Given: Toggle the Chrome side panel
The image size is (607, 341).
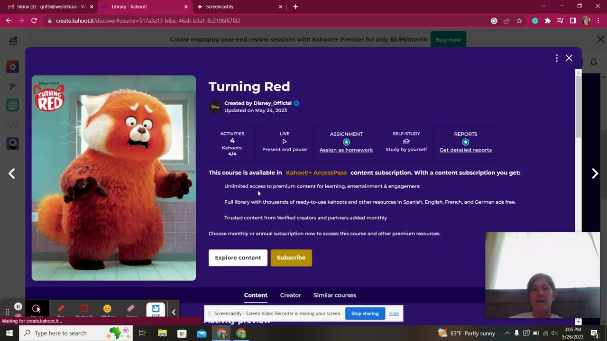Looking at the screenshot, I should (x=573, y=21).
